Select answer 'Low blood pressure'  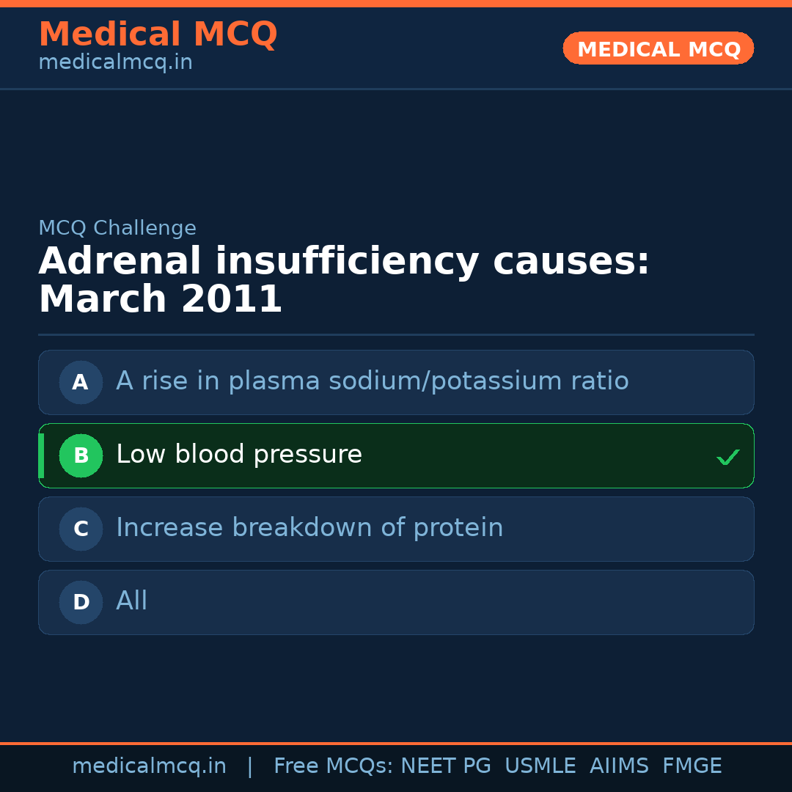pos(239,455)
